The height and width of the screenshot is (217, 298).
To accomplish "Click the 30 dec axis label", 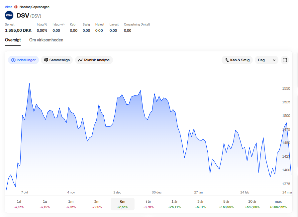I will pos(156,192).
